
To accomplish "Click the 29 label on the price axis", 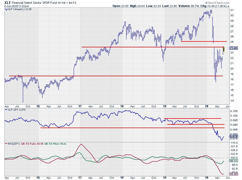I will pos(232,21).
